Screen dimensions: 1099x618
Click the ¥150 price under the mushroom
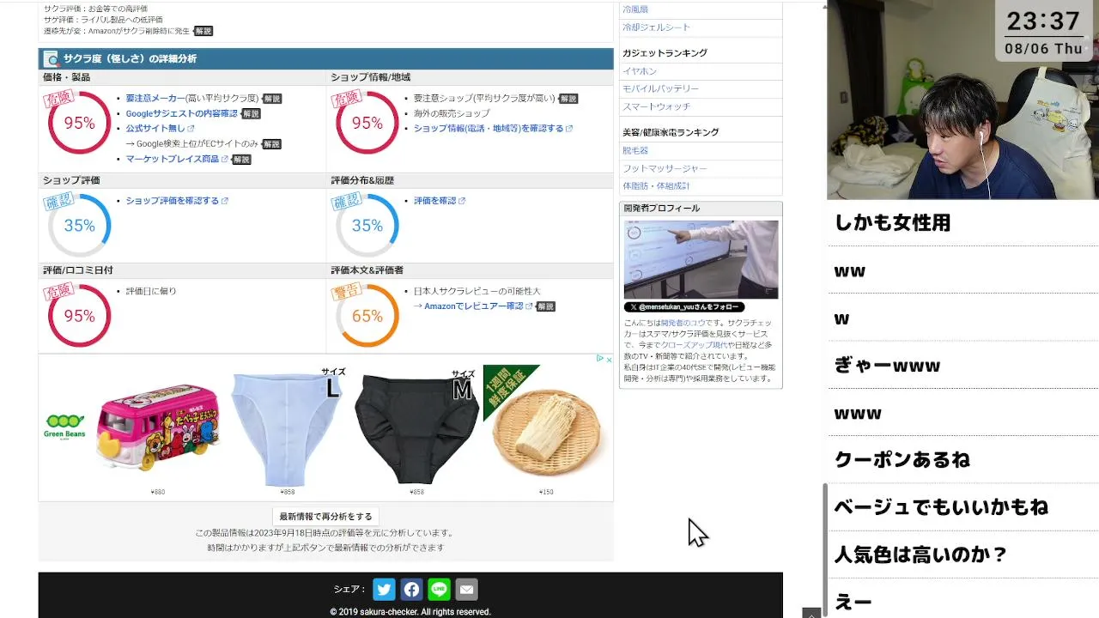tap(547, 492)
